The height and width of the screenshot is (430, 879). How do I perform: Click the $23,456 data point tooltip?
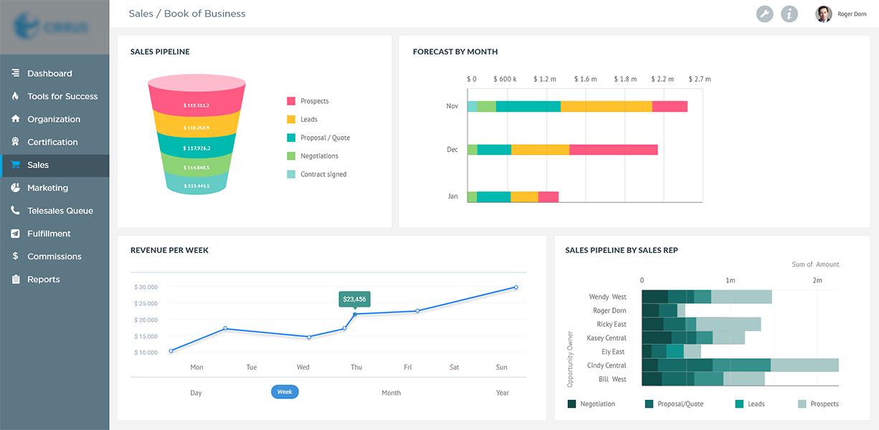[x=354, y=299]
